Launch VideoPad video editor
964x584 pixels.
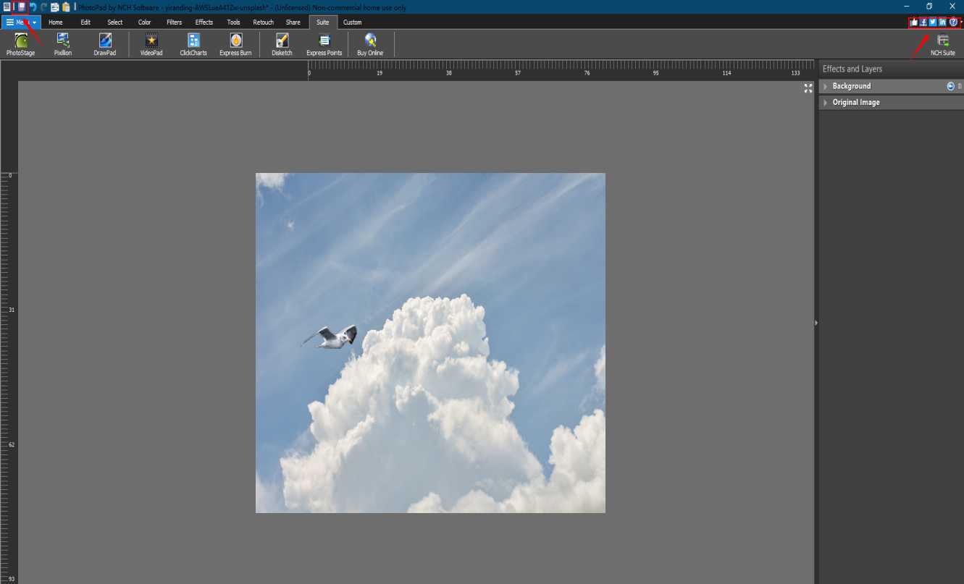point(151,45)
